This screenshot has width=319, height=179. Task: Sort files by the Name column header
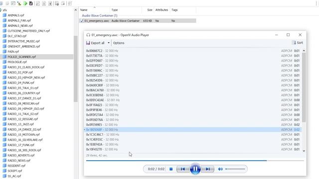pyautogui.click(x=94, y=10)
